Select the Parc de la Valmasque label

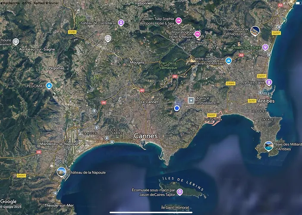tap(168, 65)
